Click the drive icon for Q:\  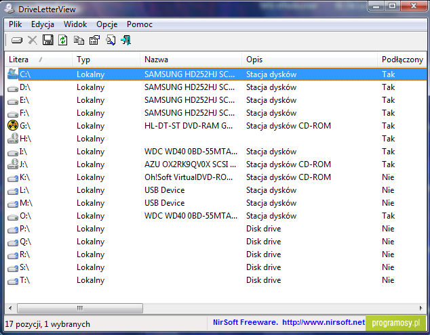point(13,243)
